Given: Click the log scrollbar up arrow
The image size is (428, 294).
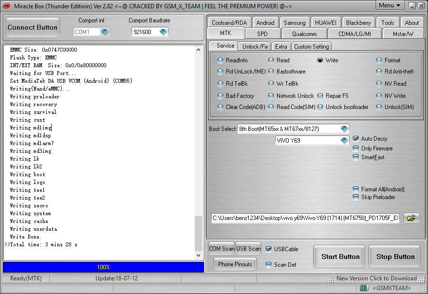Looking at the screenshot, I should pos(199,50).
